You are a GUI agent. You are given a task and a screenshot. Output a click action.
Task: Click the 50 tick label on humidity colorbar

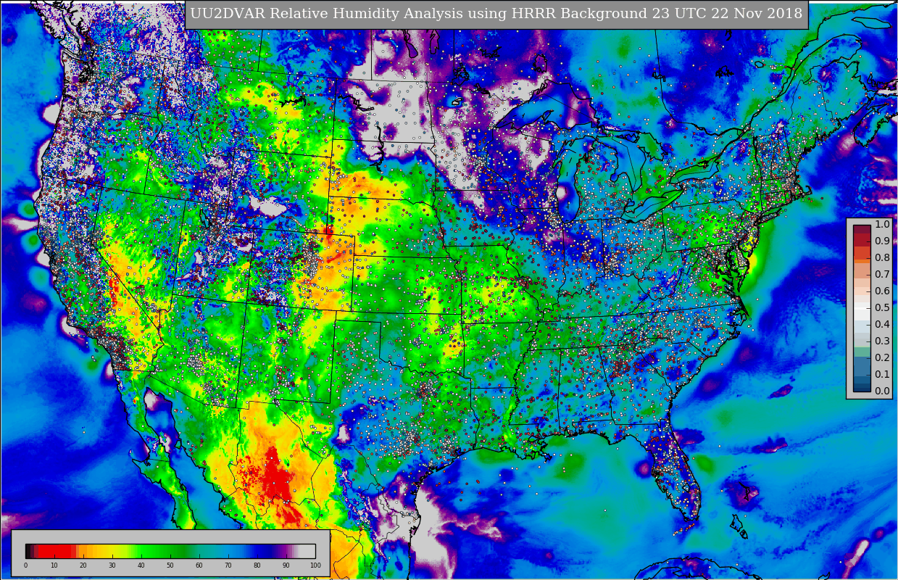coord(170,565)
